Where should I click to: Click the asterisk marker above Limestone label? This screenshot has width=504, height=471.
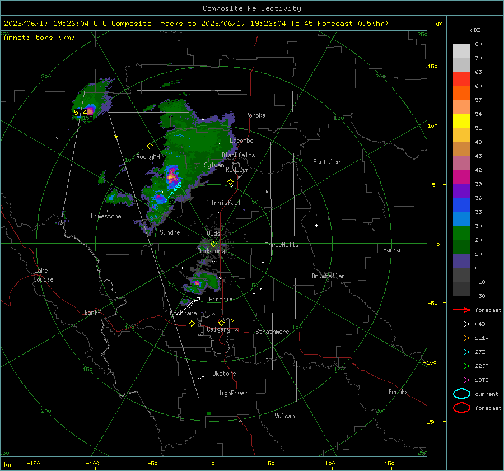click(x=106, y=211)
